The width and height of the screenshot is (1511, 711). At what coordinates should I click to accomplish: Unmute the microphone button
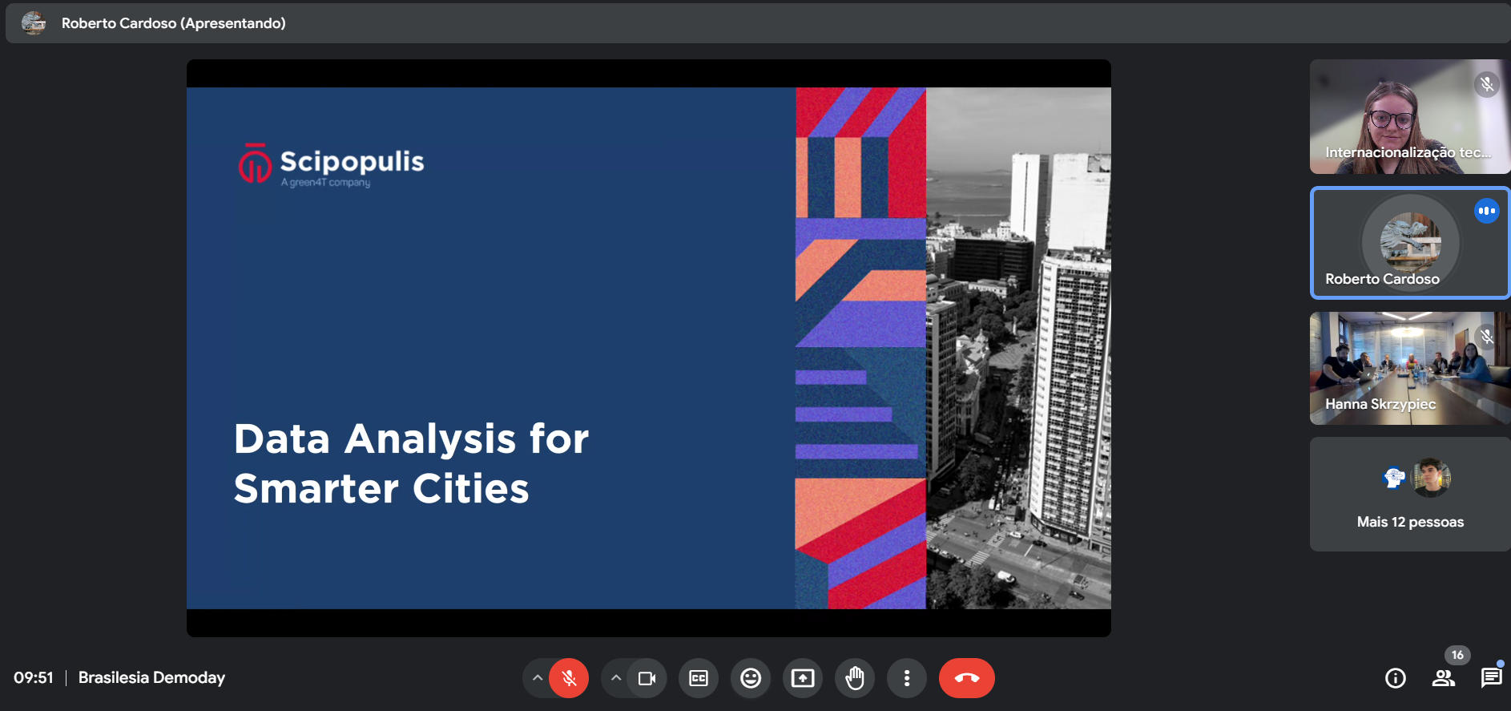pos(569,678)
